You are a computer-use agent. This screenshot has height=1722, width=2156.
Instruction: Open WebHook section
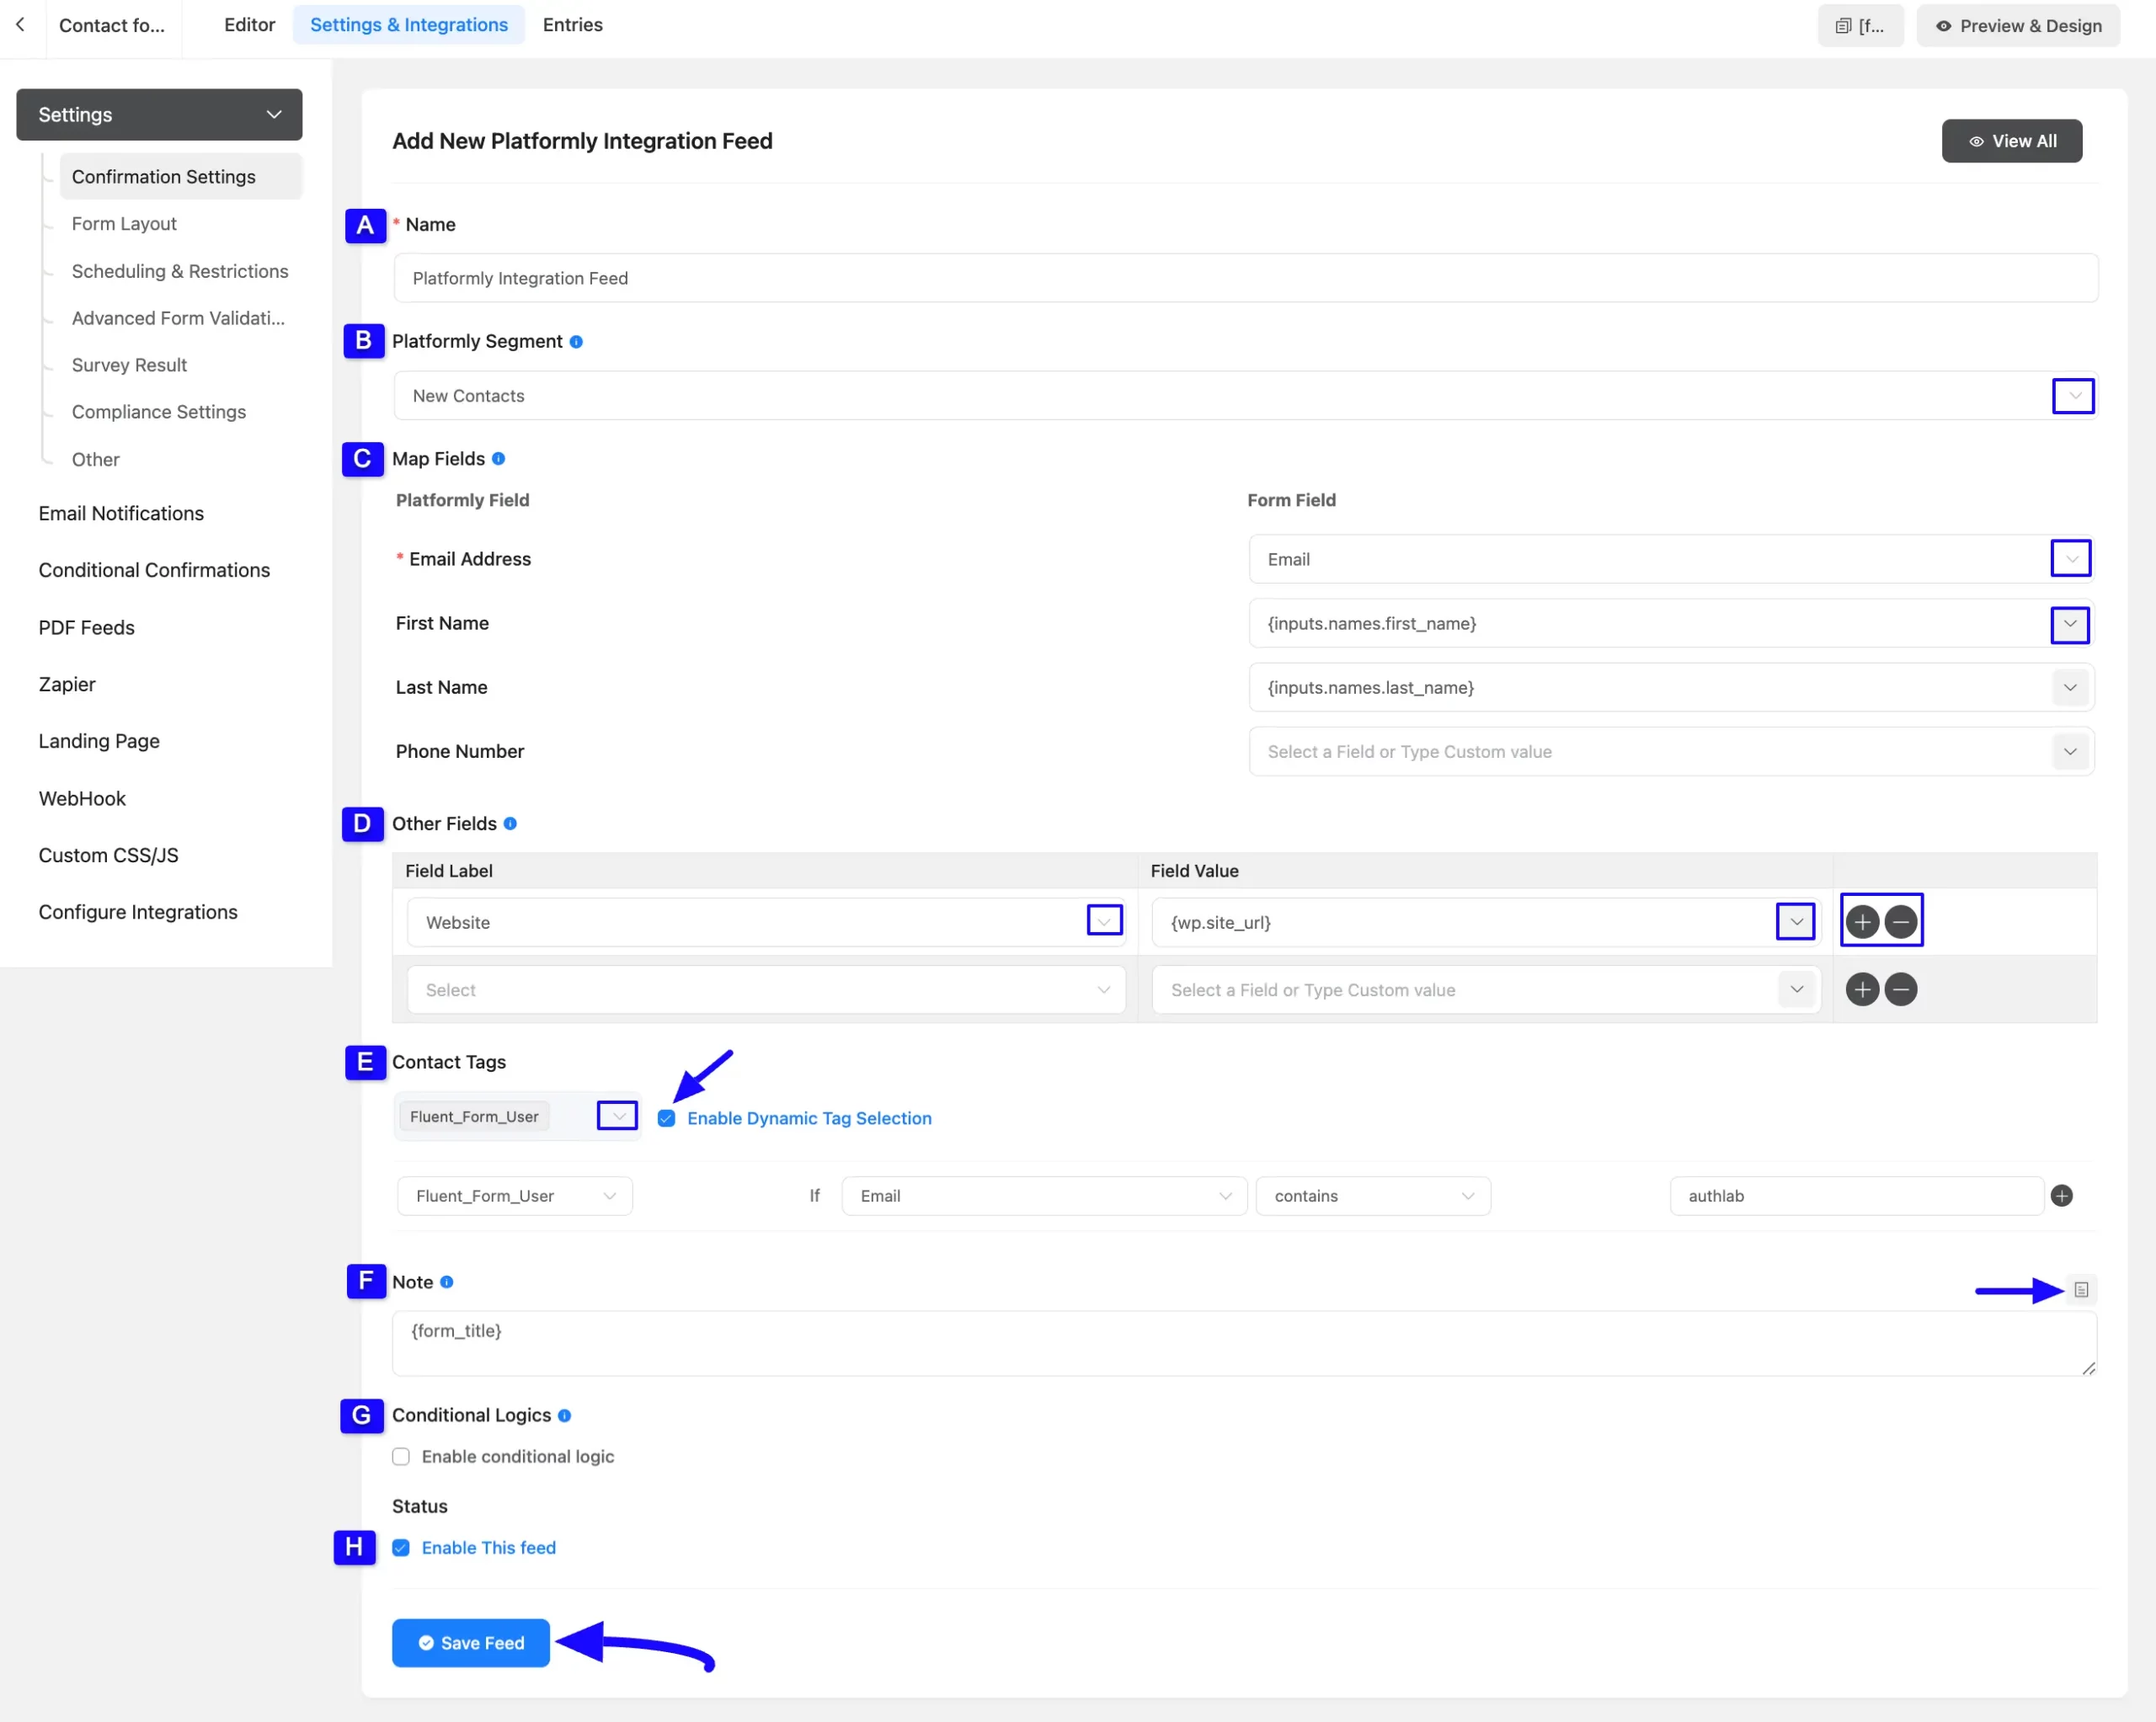(82, 799)
